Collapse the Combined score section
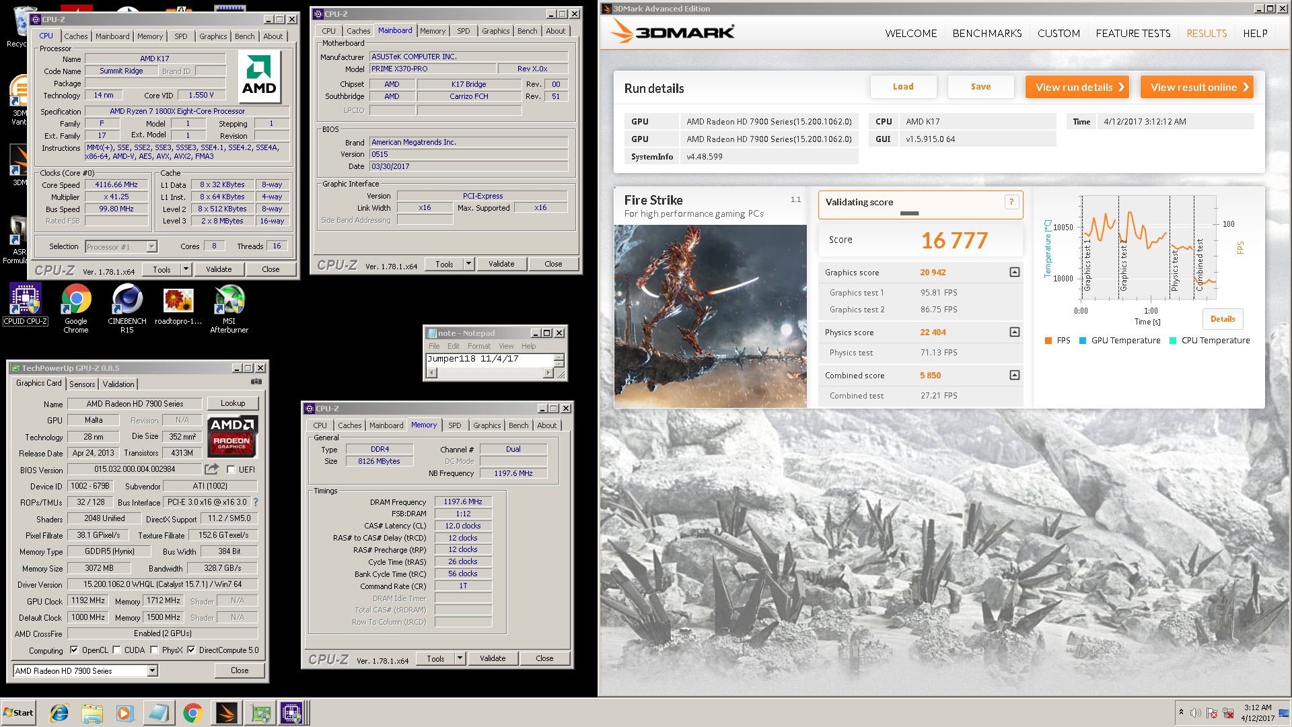 coord(1015,375)
